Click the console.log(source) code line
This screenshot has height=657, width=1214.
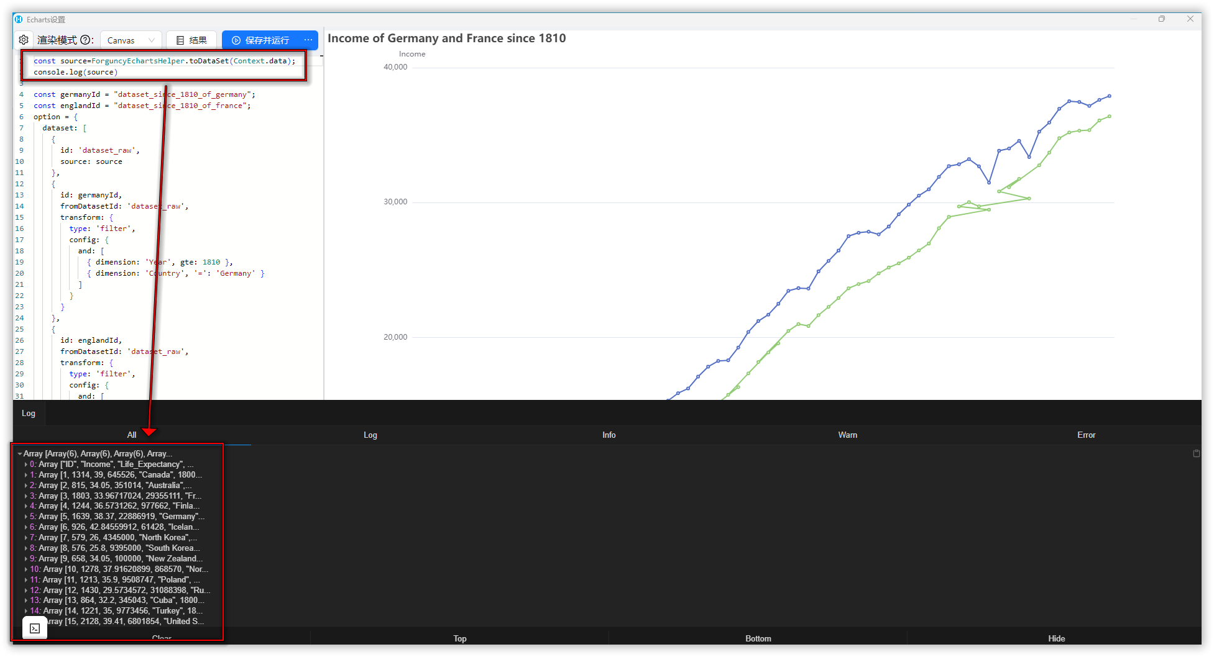75,72
